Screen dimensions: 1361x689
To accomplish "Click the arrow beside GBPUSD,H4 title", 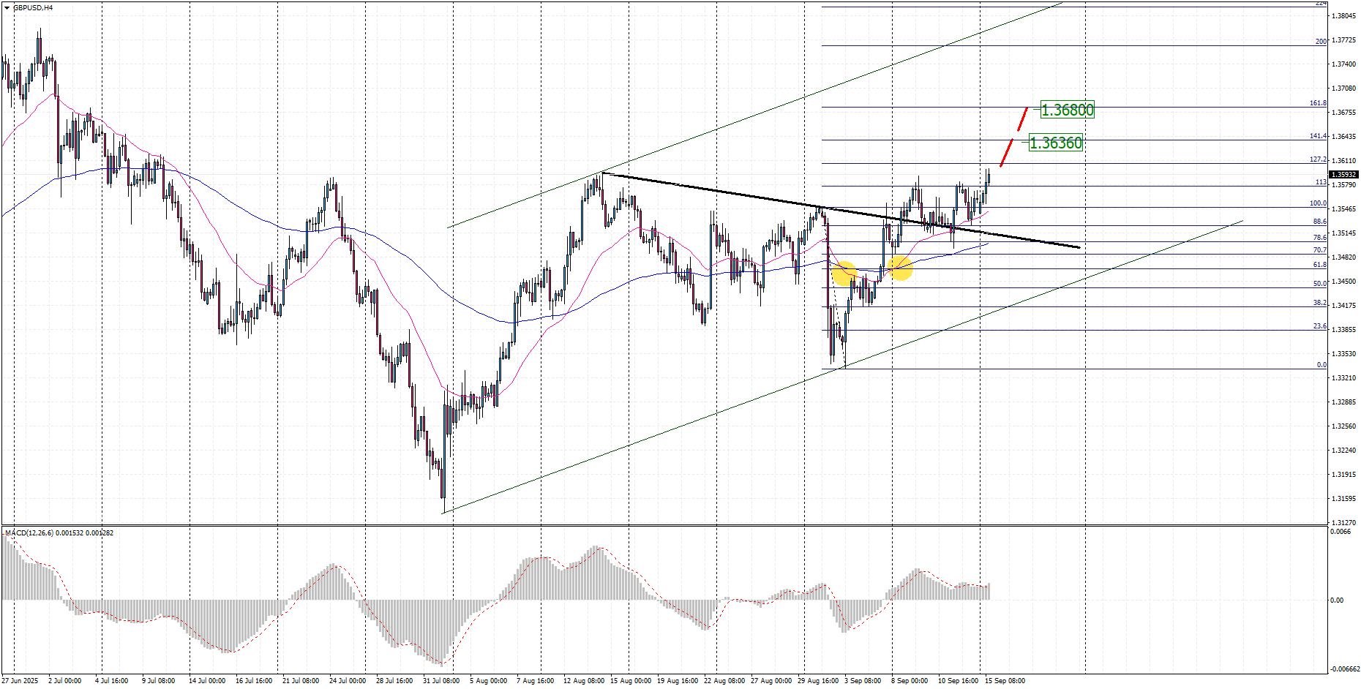I will tap(7, 8).
